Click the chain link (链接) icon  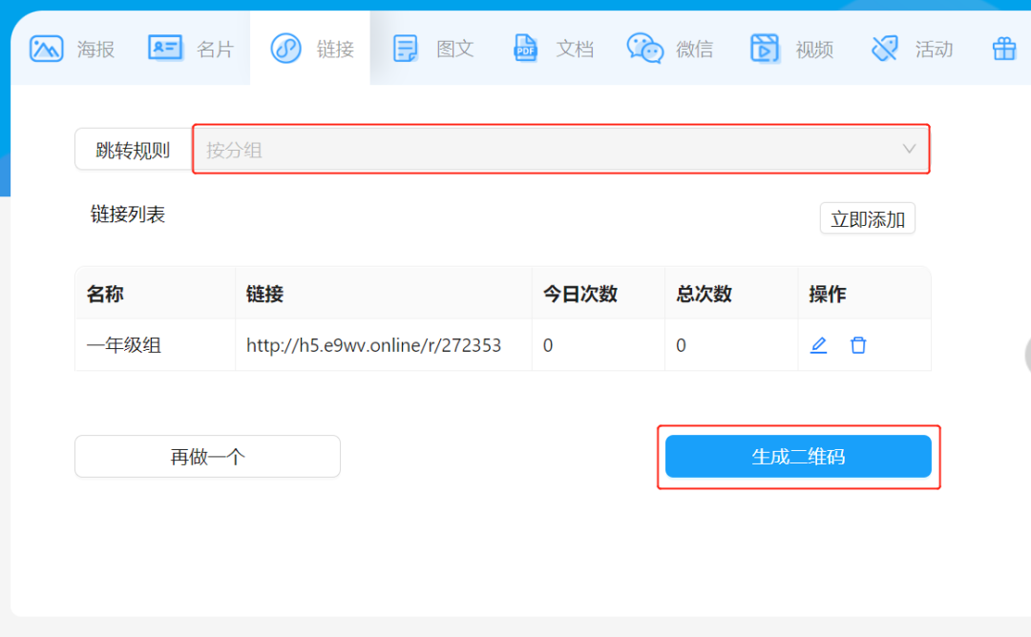click(x=286, y=49)
